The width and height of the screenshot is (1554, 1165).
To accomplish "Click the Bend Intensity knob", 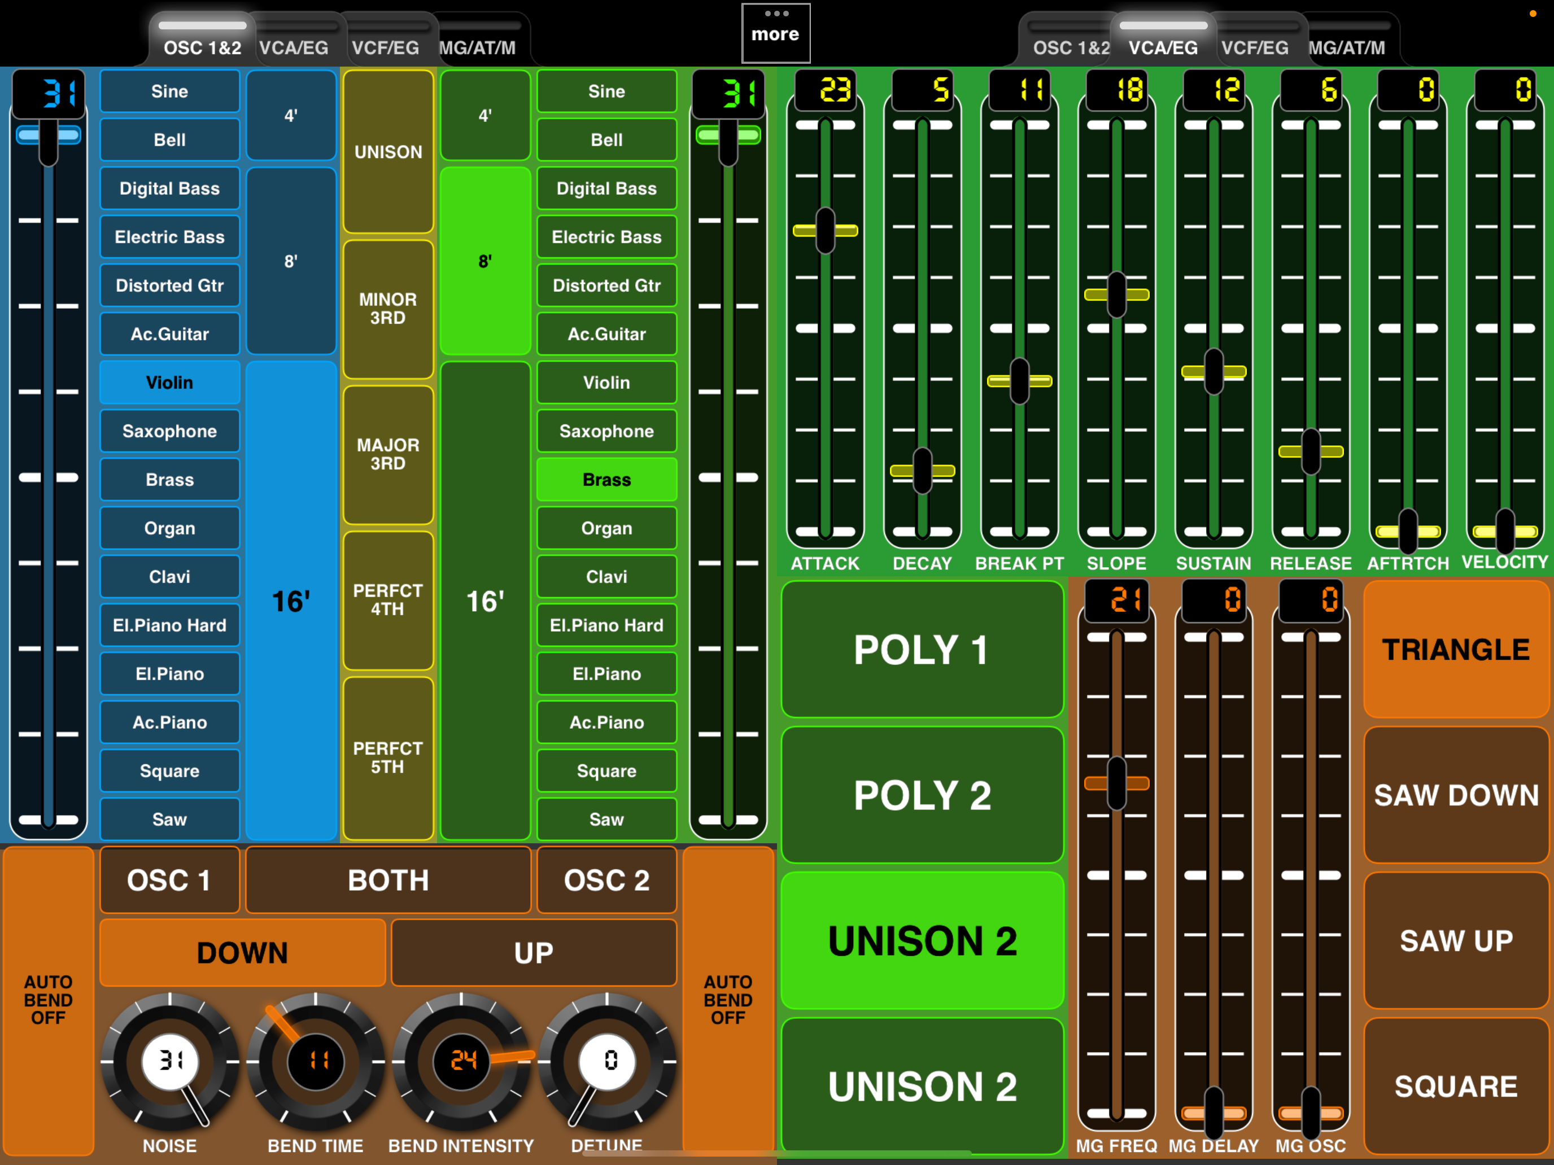I will tap(461, 1062).
